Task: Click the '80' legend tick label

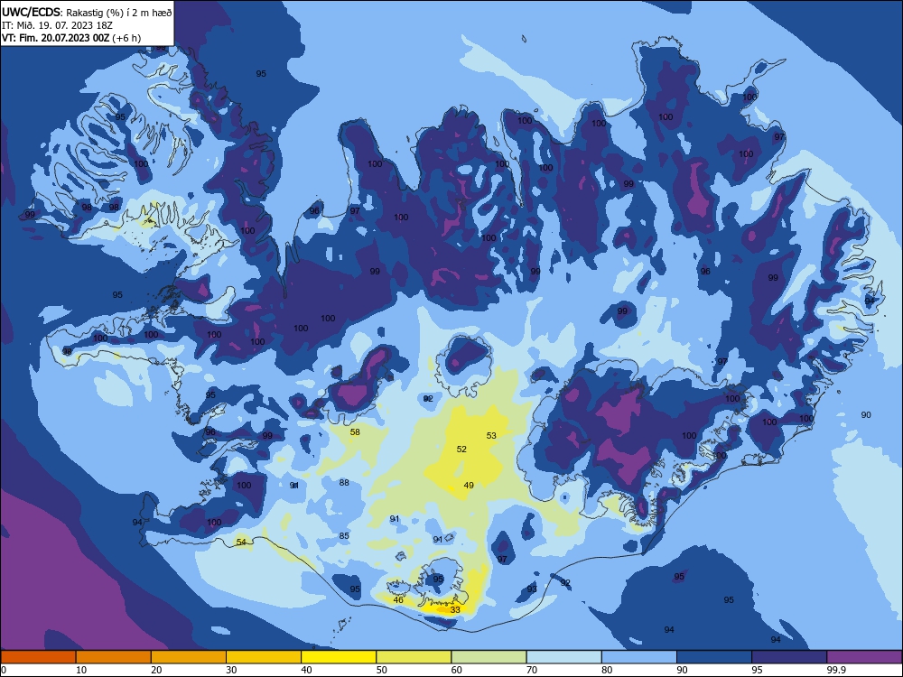Action: coord(607,670)
